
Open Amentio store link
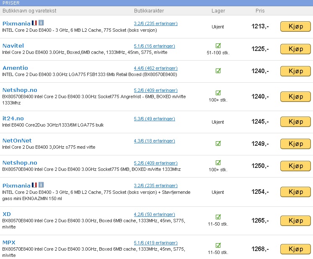click(x=15, y=68)
